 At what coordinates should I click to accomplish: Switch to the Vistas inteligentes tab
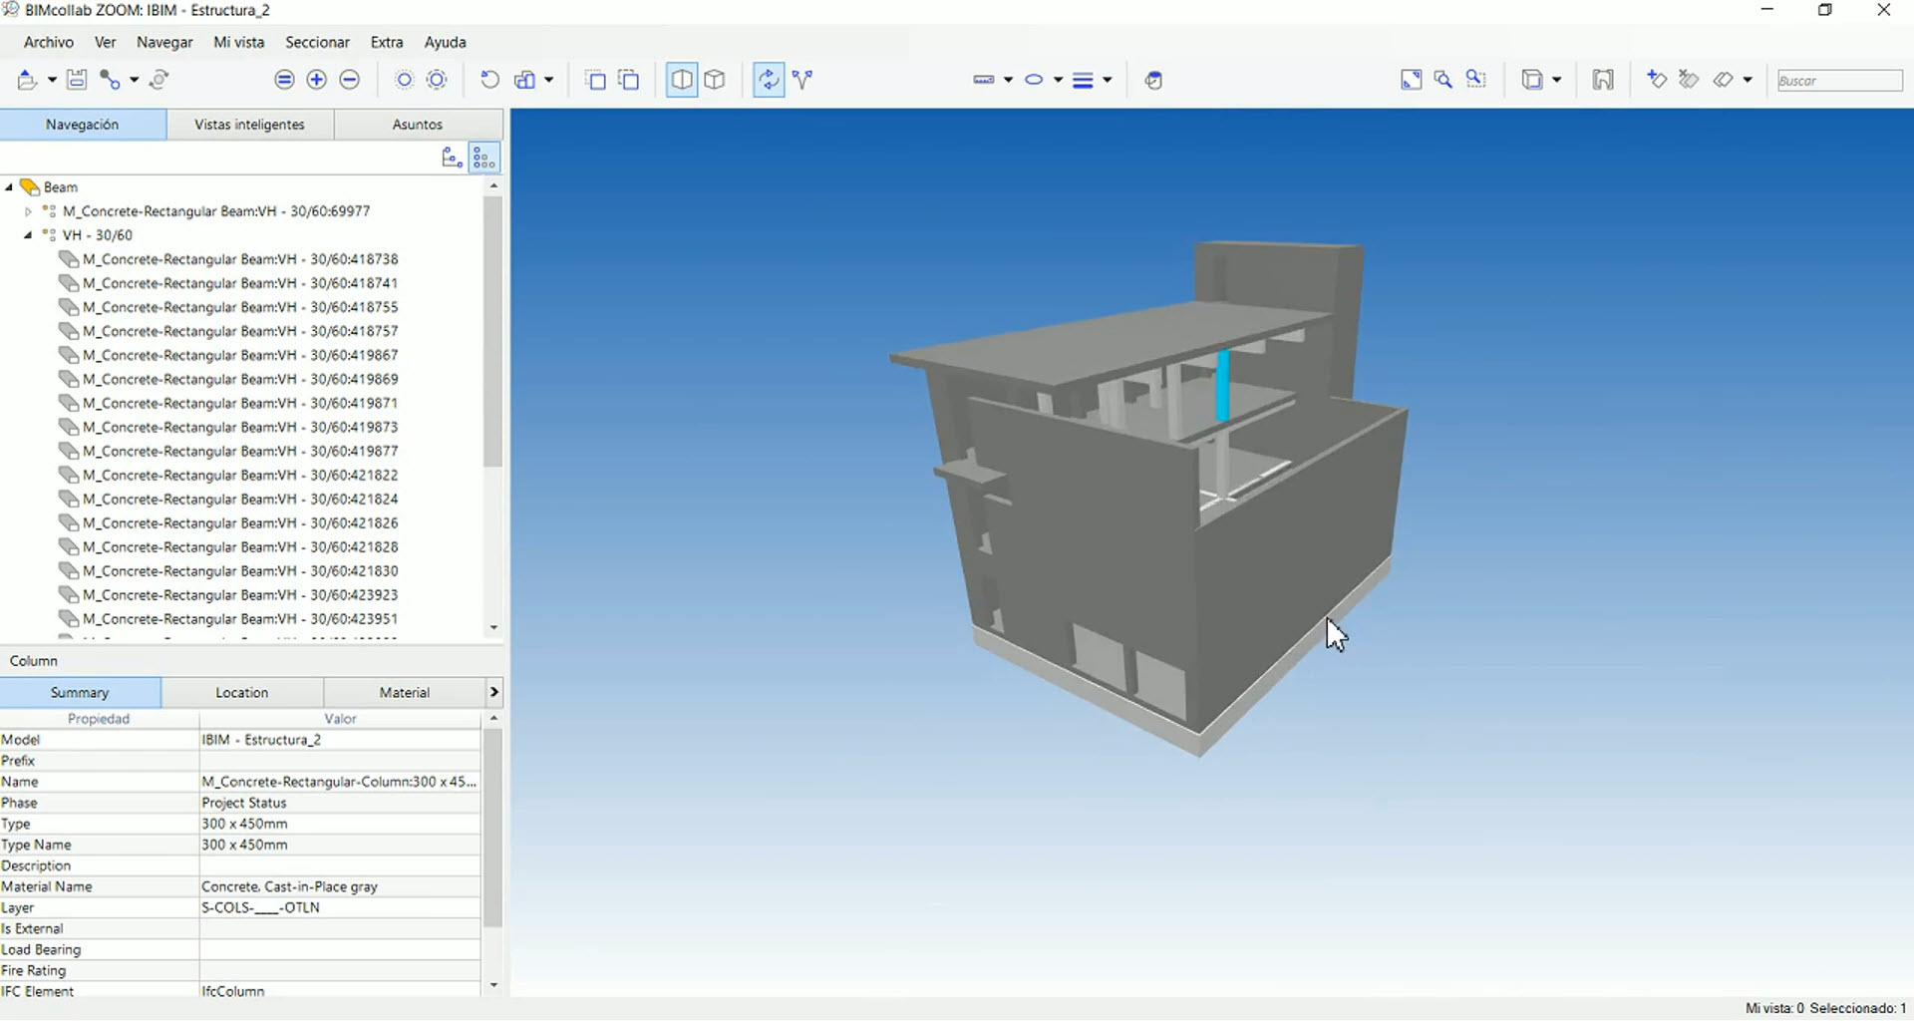point(249,125)
